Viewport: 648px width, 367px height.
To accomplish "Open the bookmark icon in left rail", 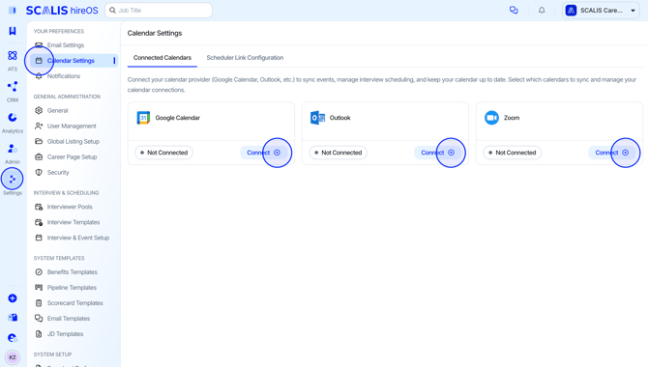I will (x=13, y=31).
